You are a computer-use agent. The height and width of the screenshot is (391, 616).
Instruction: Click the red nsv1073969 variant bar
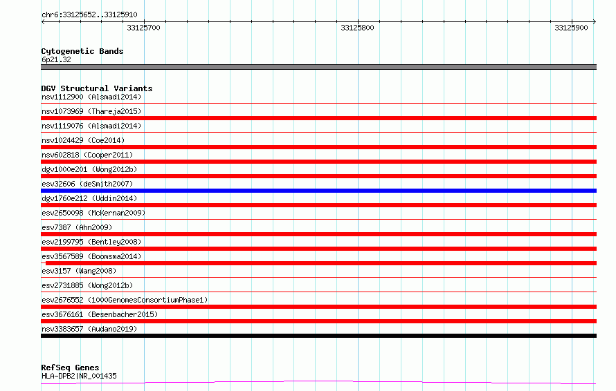click(x=318, y=118)
